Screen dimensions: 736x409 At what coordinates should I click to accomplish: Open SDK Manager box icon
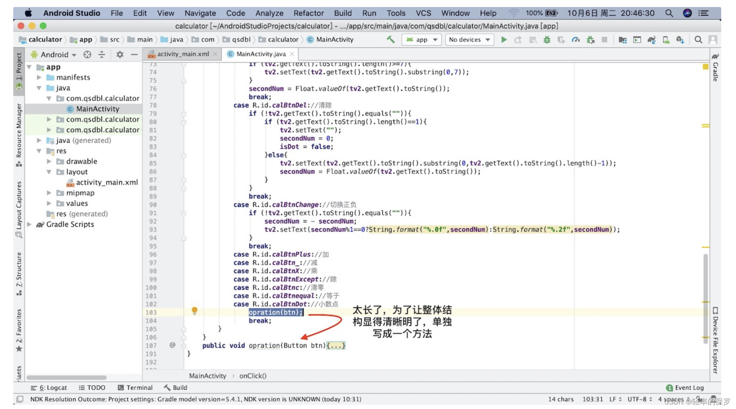680,40
